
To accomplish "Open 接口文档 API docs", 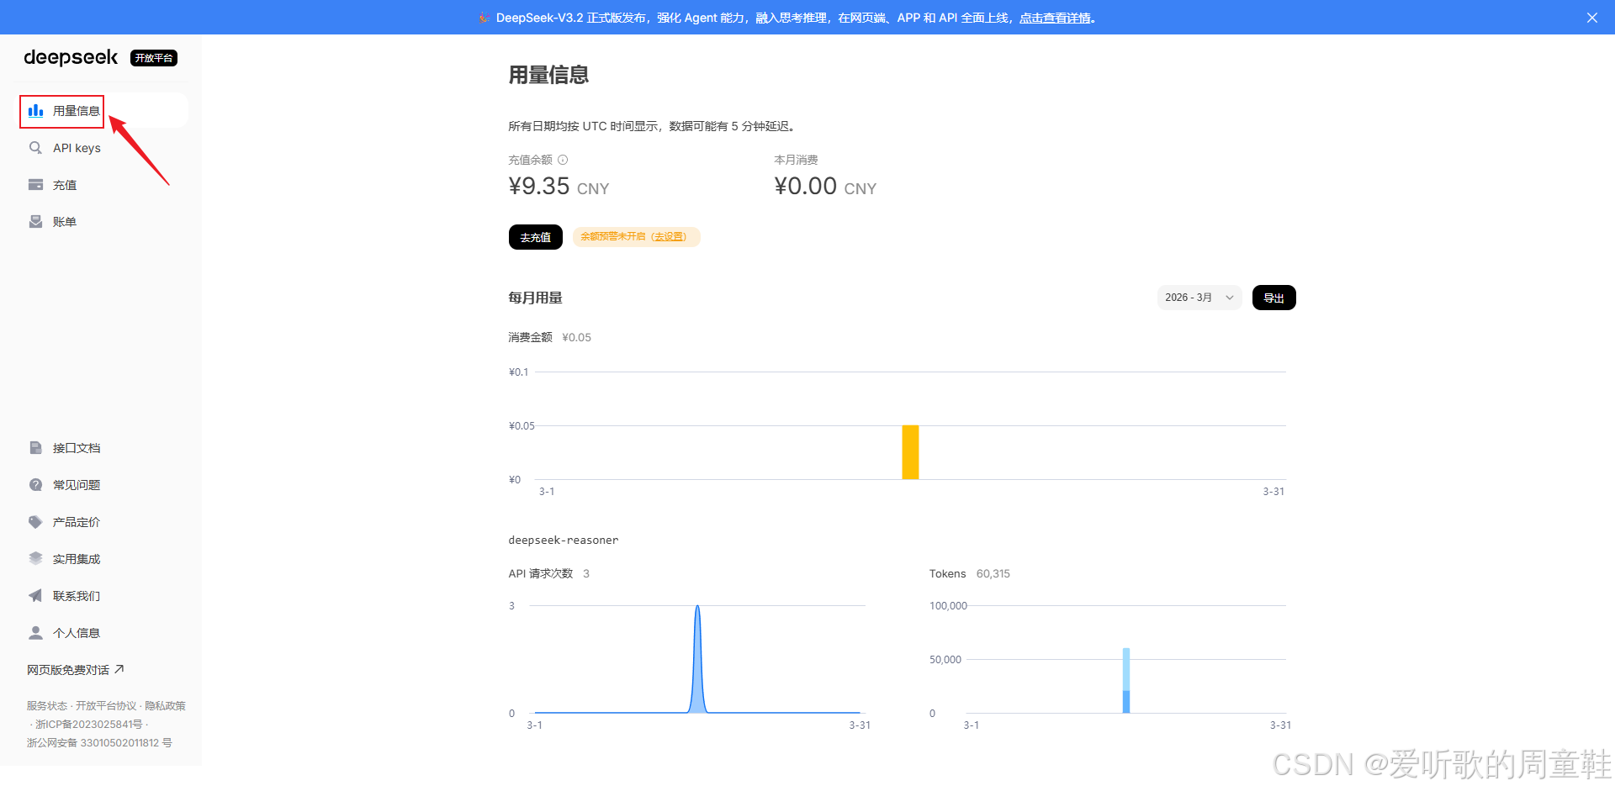I will 103,448.
